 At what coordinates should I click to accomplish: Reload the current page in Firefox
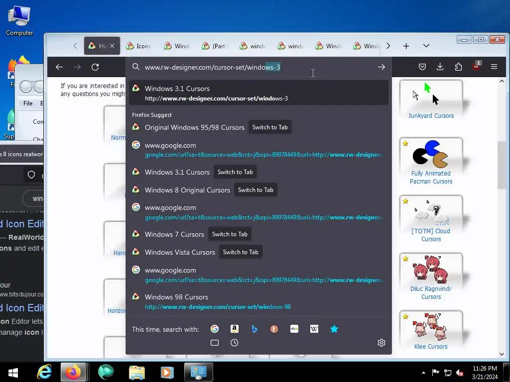[x=95, y=67]
